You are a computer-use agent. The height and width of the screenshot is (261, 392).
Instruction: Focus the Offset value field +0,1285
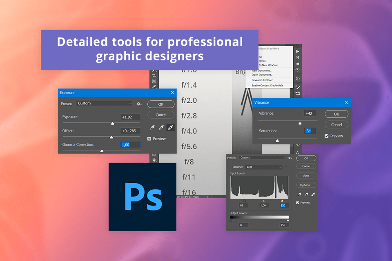[130, 131]
